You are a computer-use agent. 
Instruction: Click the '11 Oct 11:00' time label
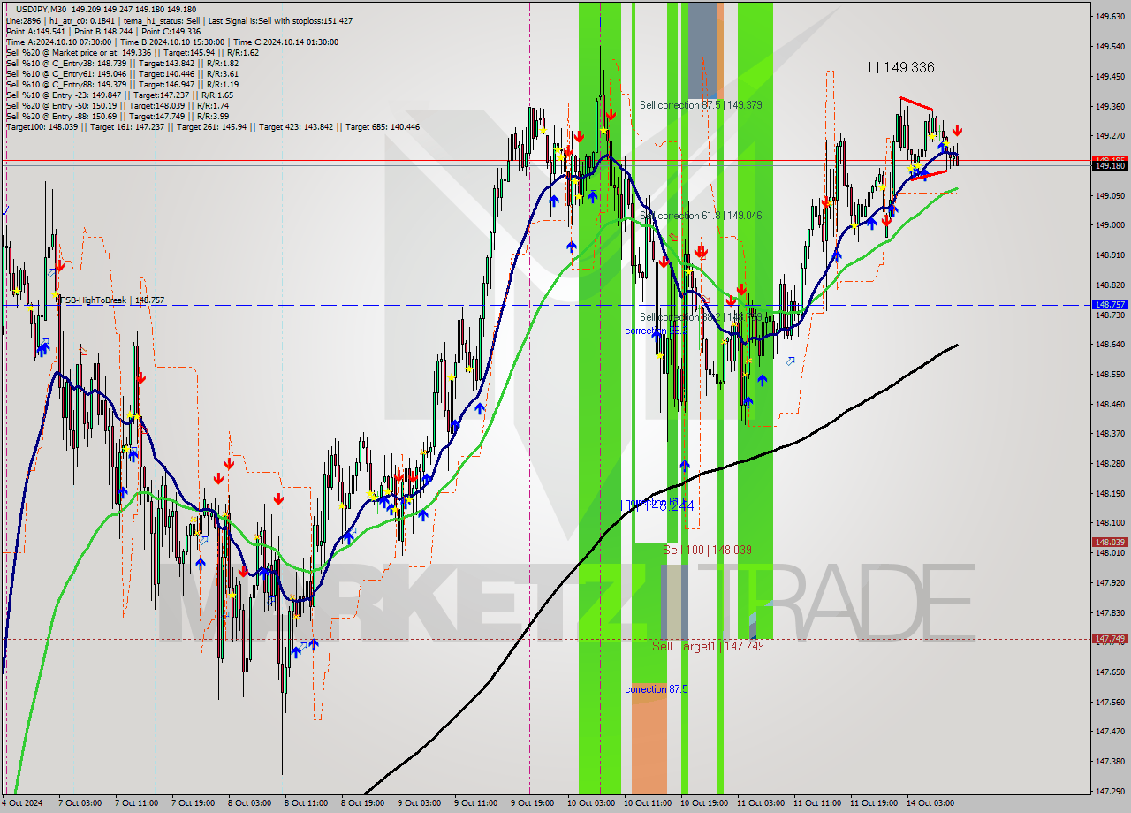click(816, 803)
